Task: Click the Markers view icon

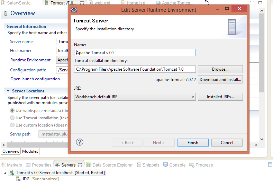Action: tap(3, 165)
